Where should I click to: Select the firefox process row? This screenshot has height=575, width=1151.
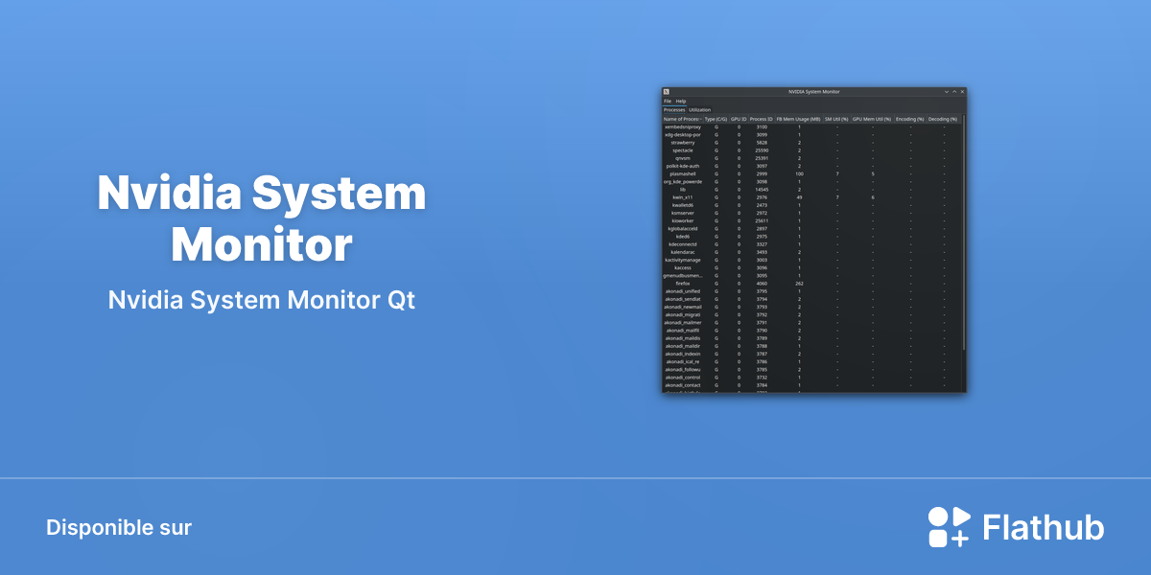(811, 284)
